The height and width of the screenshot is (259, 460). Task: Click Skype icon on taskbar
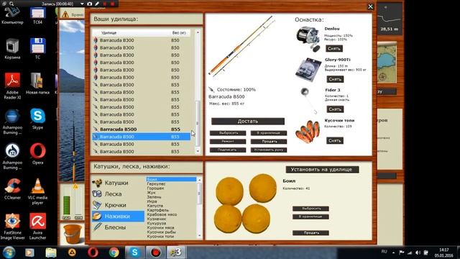(134, 253)
